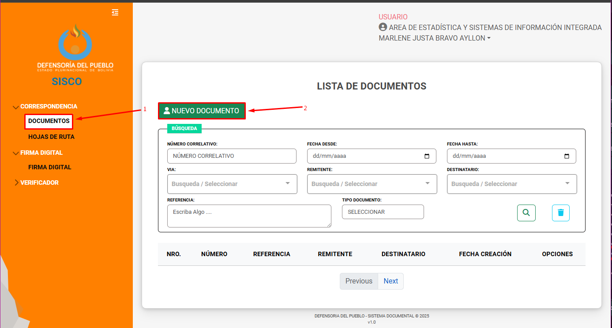Click the magnifying glass search button
612x328 pixels.
[526, 212]
